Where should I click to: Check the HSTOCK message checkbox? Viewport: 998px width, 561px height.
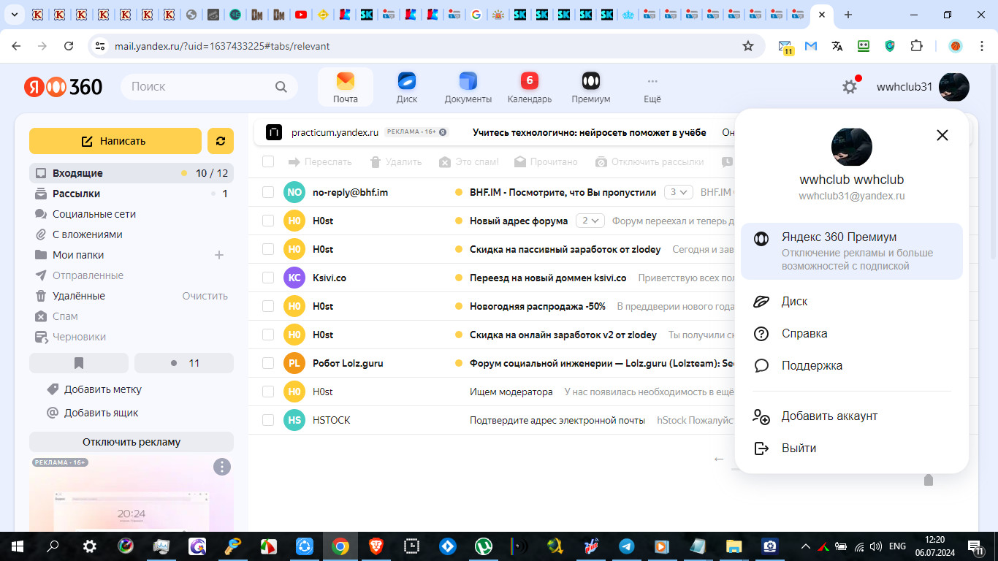coord(268,420)
